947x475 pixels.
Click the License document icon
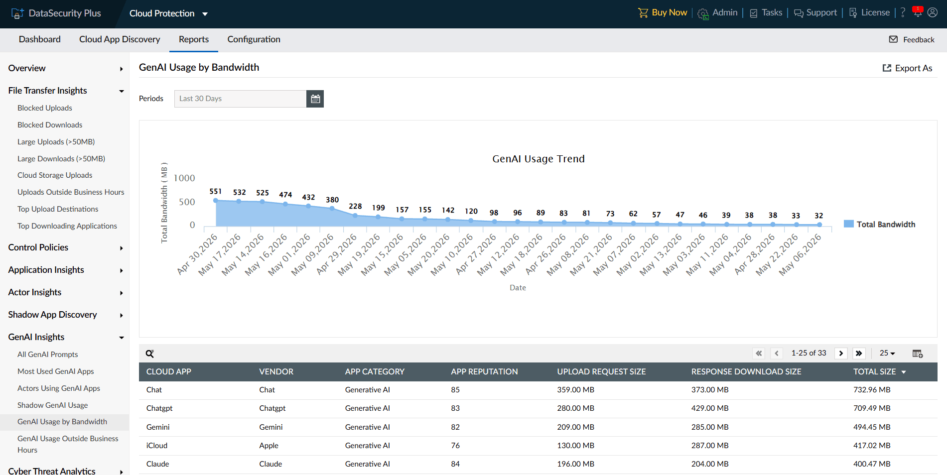click(x=853, y=13)
